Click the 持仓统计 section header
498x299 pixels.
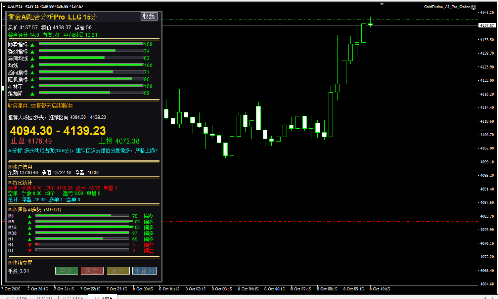coord(20,183)
